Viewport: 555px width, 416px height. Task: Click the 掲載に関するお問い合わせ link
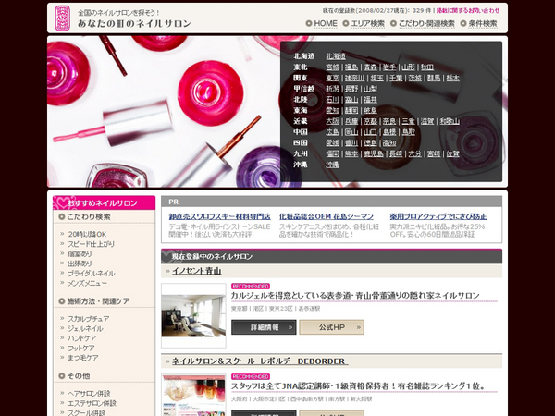point(468,10)
